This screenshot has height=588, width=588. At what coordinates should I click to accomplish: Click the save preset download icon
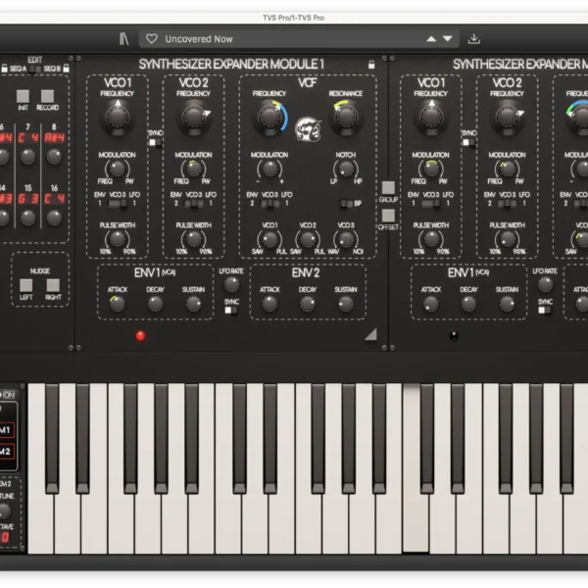[x=474, y=38]
